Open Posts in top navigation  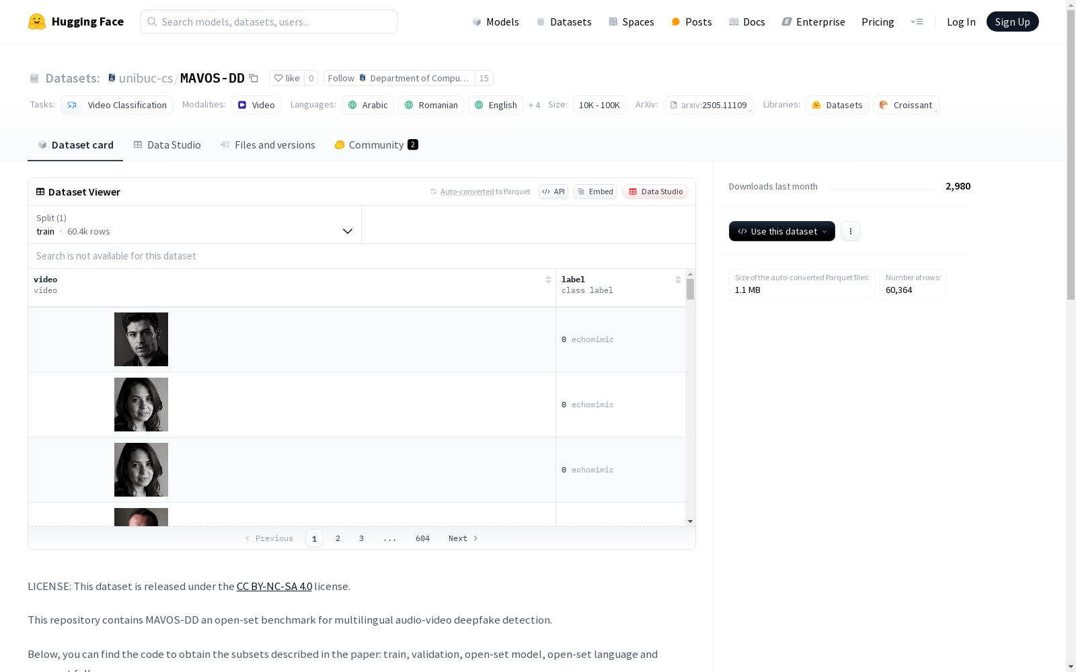click(691, 22)
